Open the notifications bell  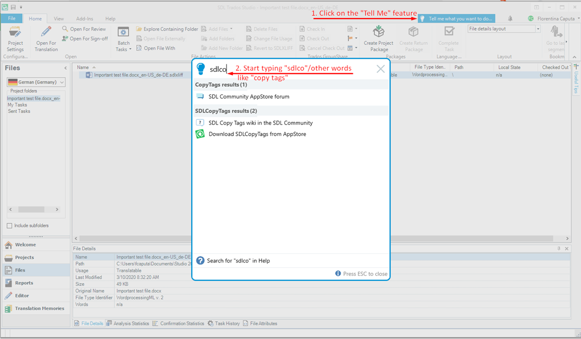tap(510, 18)
